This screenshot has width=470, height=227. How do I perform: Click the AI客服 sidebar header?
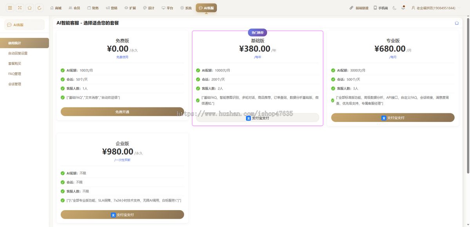25,25
